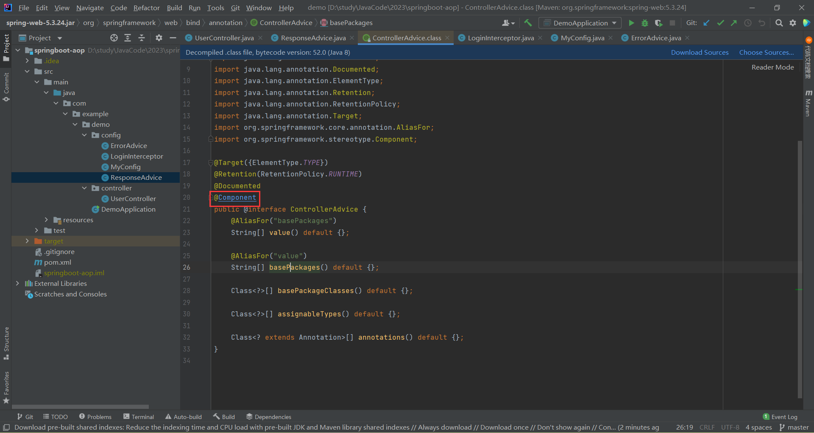Click the user account icon in toolbar

pos(508,23)
